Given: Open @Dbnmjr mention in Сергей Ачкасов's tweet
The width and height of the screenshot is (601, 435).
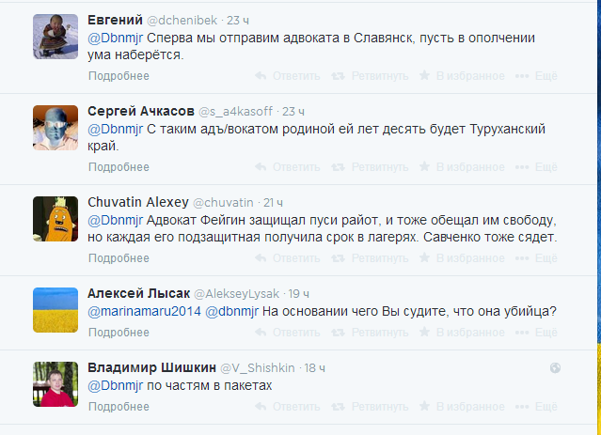Looking at the screenshot, I should (x=115, y=129).
